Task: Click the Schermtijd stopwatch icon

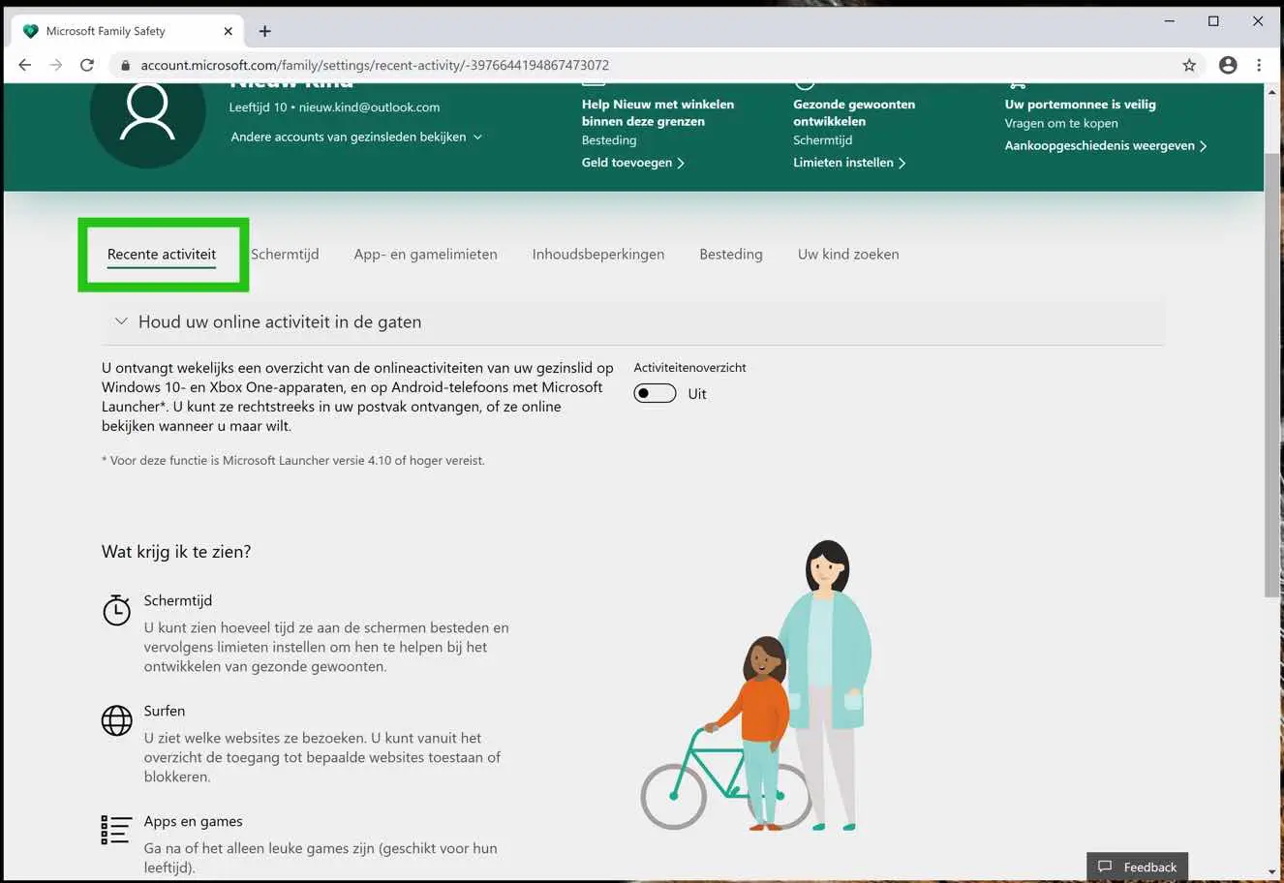Action: coord(116,610)
